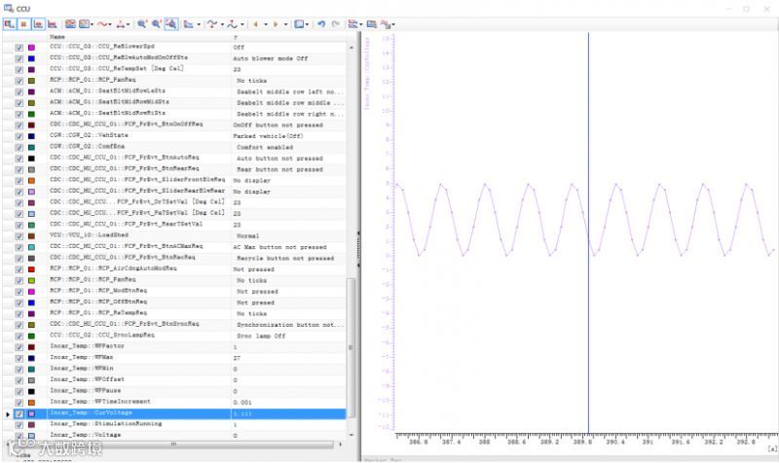This screenshot has width=779, height=463.
Task: Click the fit-all zoom toolbar icon
Action: click(170, 22)
